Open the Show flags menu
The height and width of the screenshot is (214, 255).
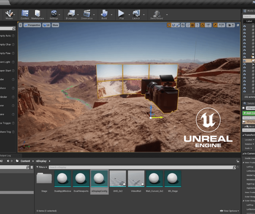55,25
